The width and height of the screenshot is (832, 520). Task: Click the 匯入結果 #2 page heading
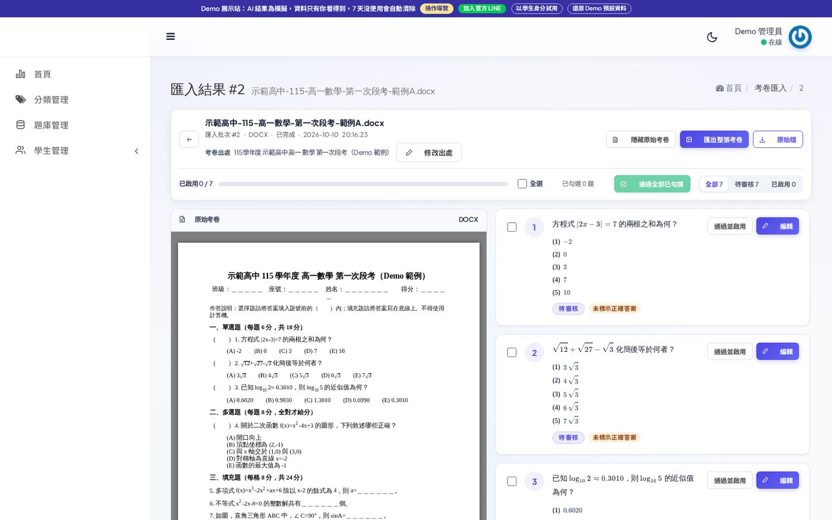pos(207,90)
